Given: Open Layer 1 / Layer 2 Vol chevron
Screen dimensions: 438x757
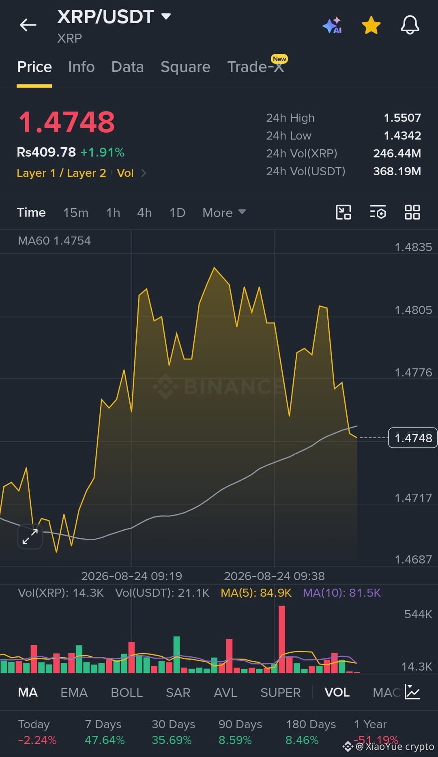Looking at the screenshot, I should coord(144,173).
